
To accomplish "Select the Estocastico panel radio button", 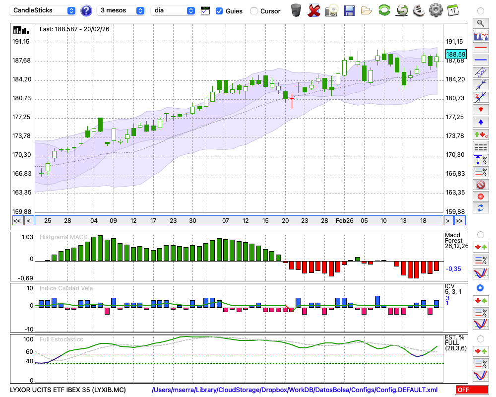I will (481, 339).
